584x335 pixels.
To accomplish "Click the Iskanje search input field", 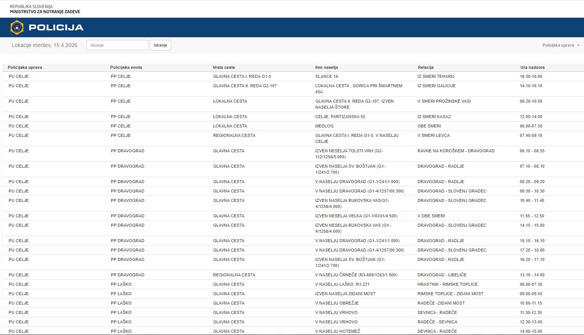I will click(x=117, y=45).
